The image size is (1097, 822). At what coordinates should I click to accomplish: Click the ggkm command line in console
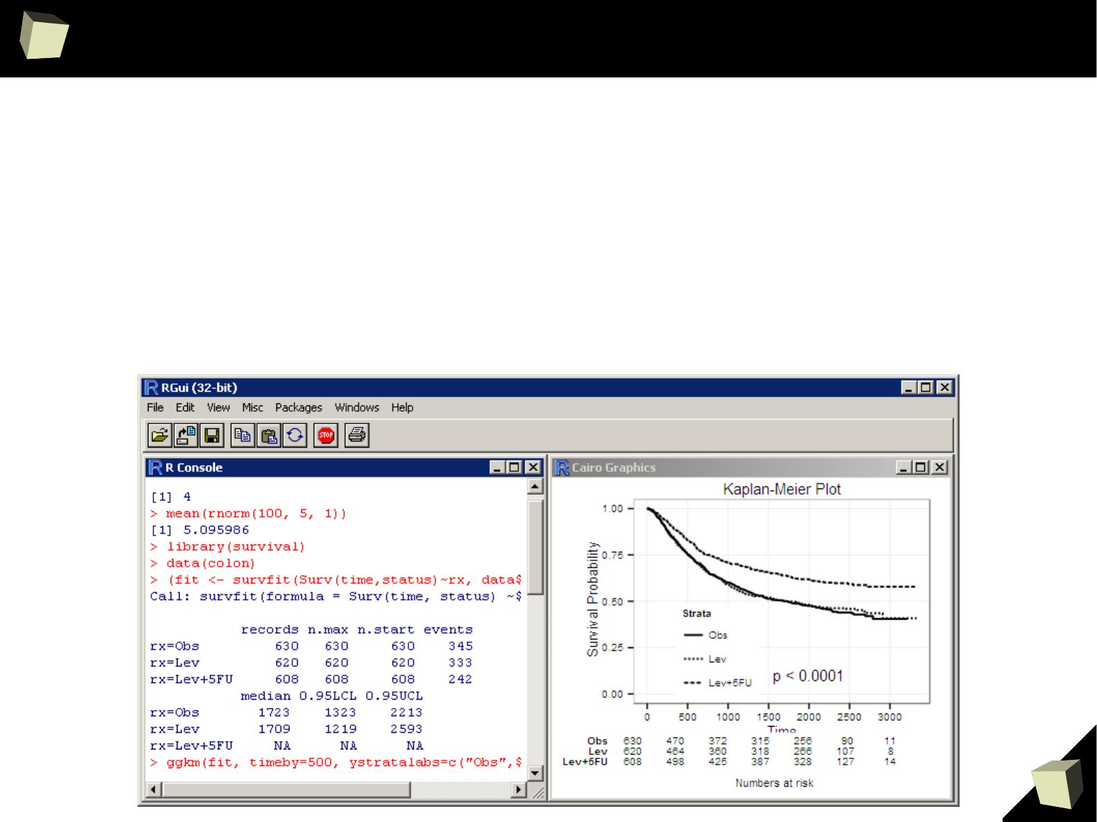[336, 762]
